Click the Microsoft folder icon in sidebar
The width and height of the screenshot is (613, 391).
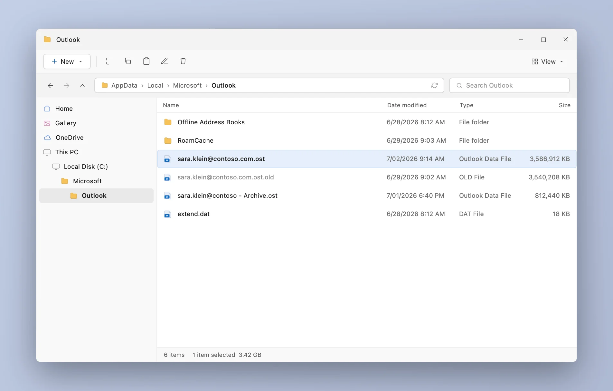click(x=65, y=181)
